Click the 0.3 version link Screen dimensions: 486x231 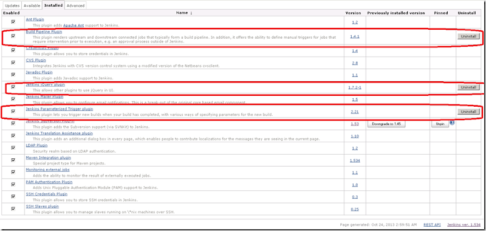(x=355, y=197)
